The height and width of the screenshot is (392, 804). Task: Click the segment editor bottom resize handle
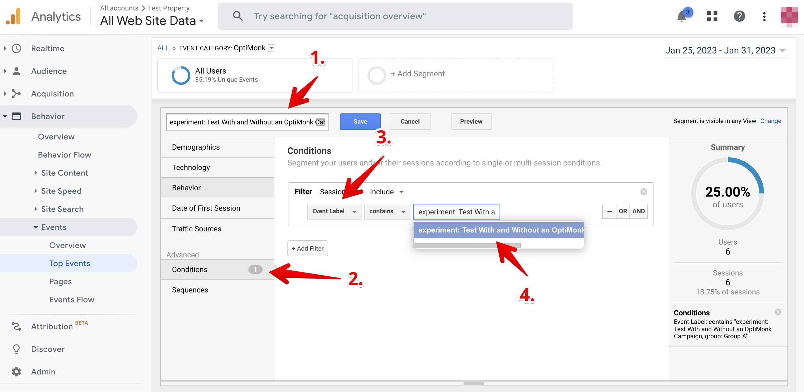(x=474, y=383)
